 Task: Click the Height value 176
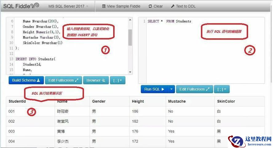coord(135,131)
